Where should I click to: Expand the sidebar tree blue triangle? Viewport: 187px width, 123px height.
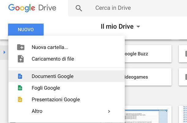click(x=4, y=52)
